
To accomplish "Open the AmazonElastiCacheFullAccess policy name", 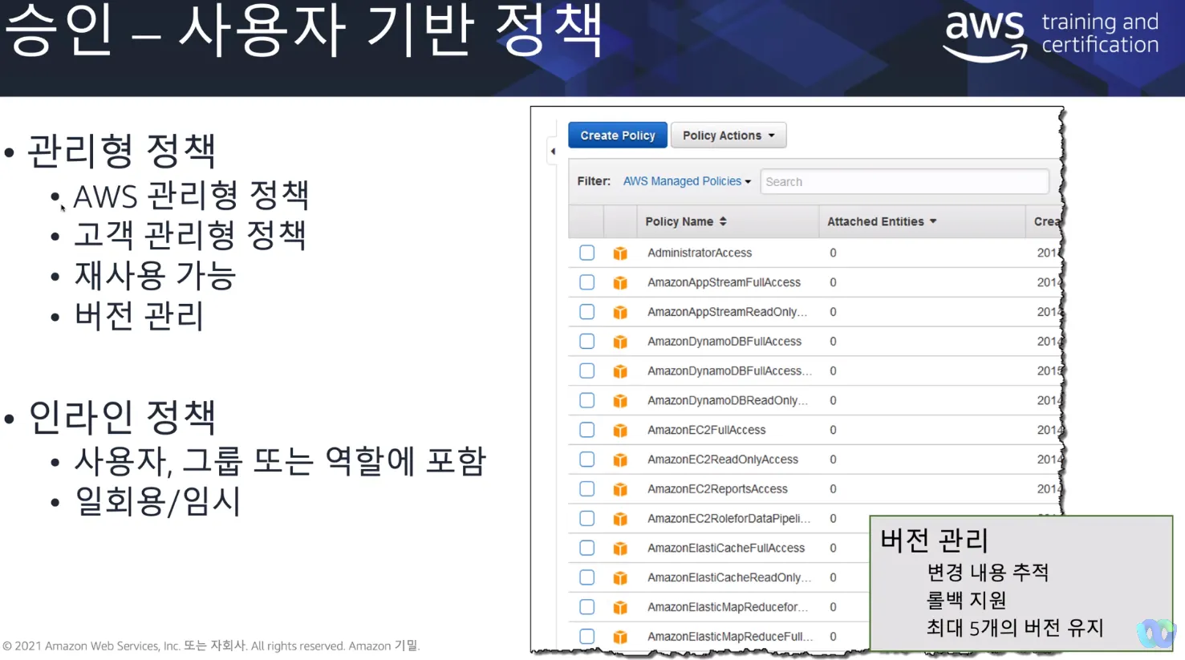I will click(726, 548).
